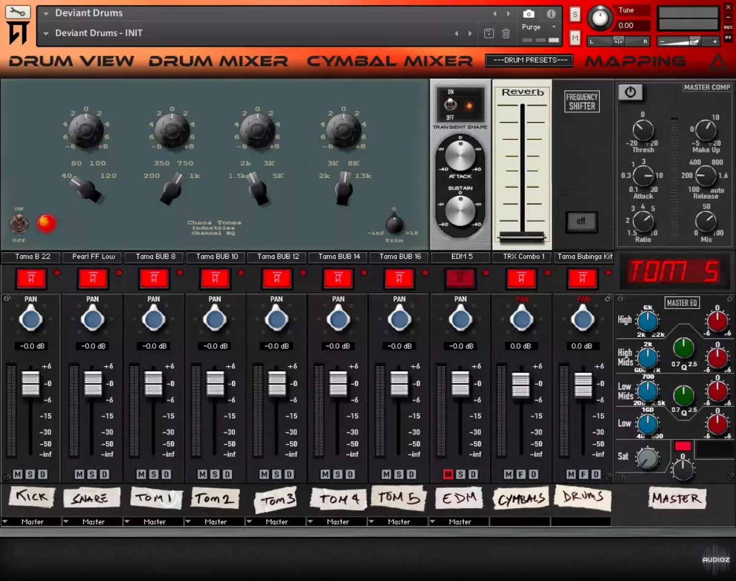Save preset with the floppy disk icon

[x=489, y=34]
